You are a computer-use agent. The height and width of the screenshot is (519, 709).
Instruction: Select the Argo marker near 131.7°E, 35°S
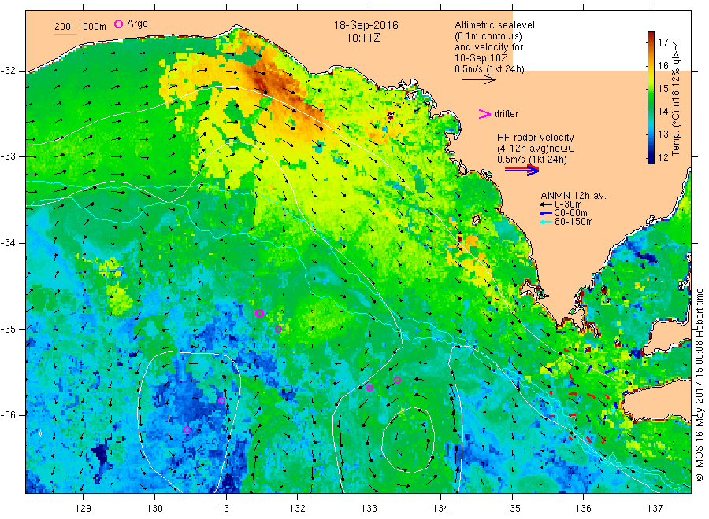[x=278, y=329]
